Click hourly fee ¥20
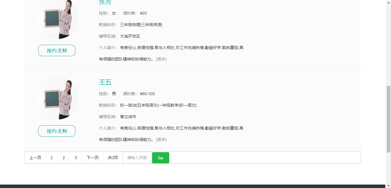 point(143,13)
